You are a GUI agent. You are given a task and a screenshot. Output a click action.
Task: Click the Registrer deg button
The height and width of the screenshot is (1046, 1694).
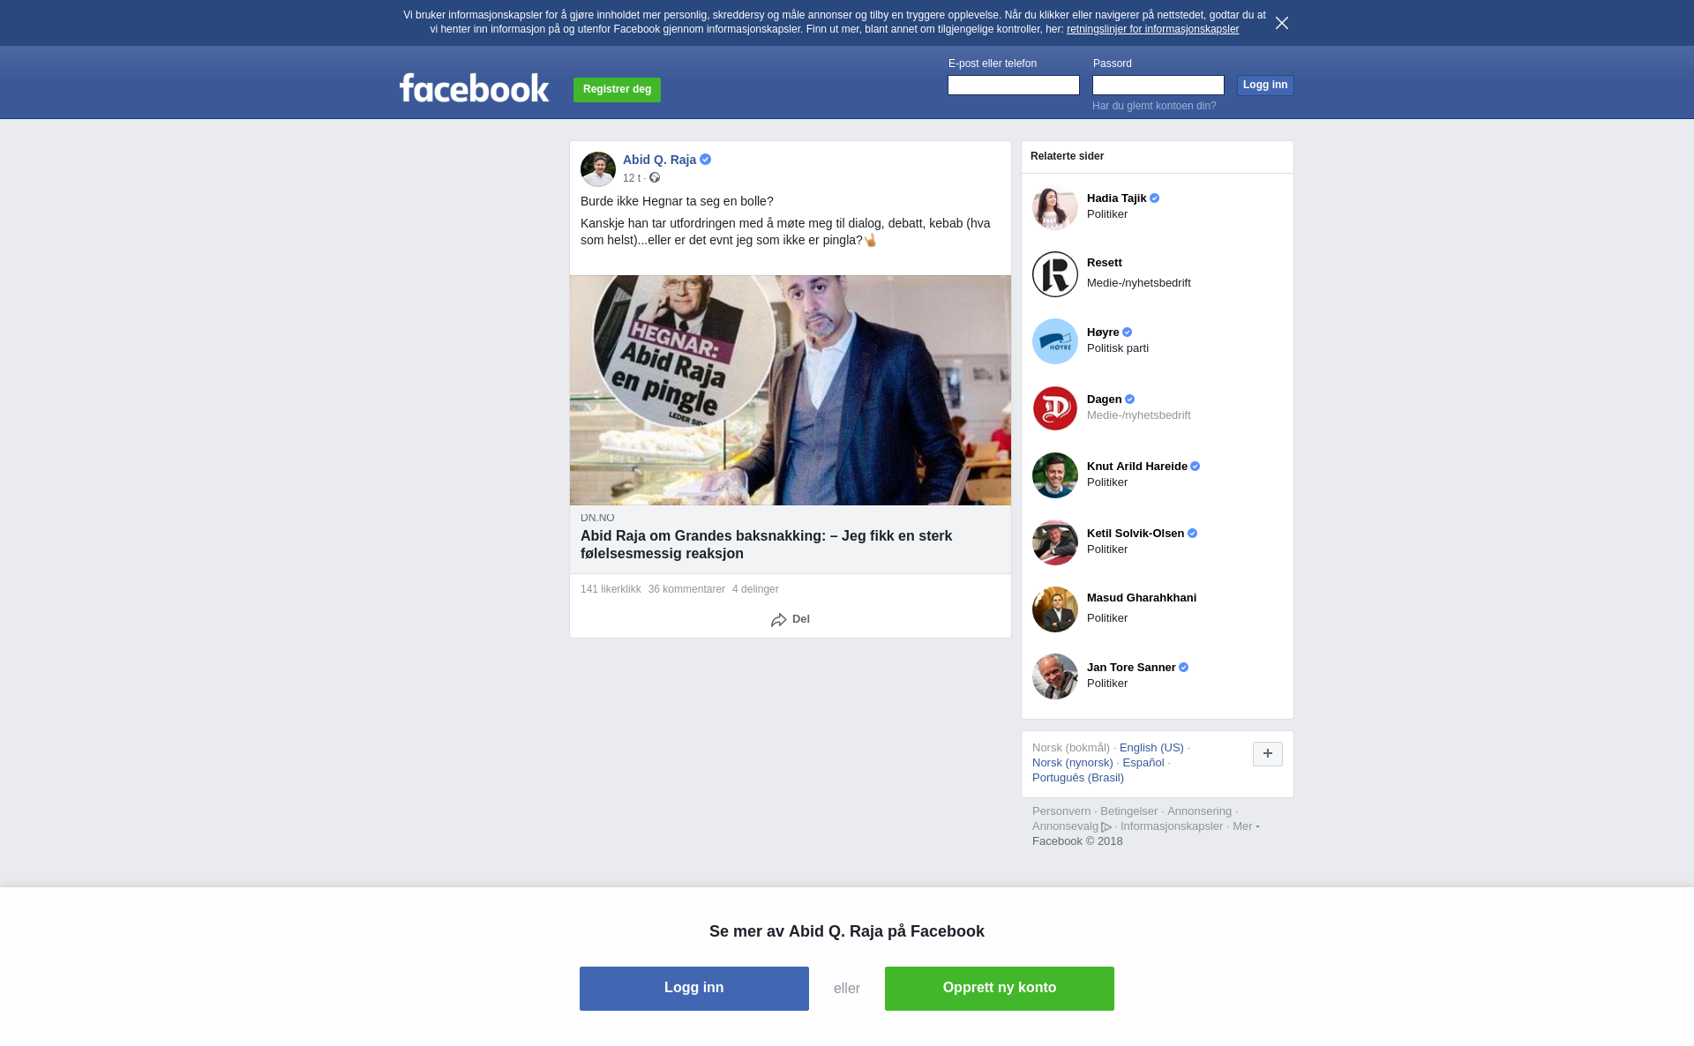point(617,90)
